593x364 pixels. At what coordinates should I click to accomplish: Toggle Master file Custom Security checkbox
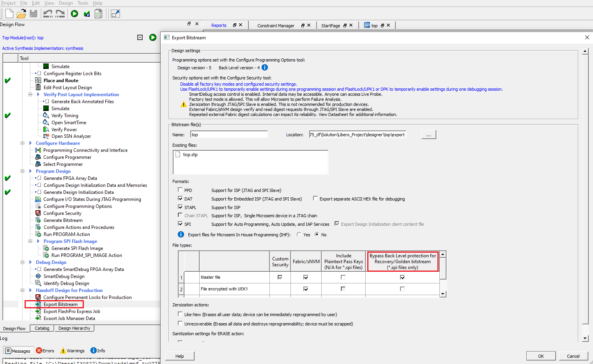point(280,277)
